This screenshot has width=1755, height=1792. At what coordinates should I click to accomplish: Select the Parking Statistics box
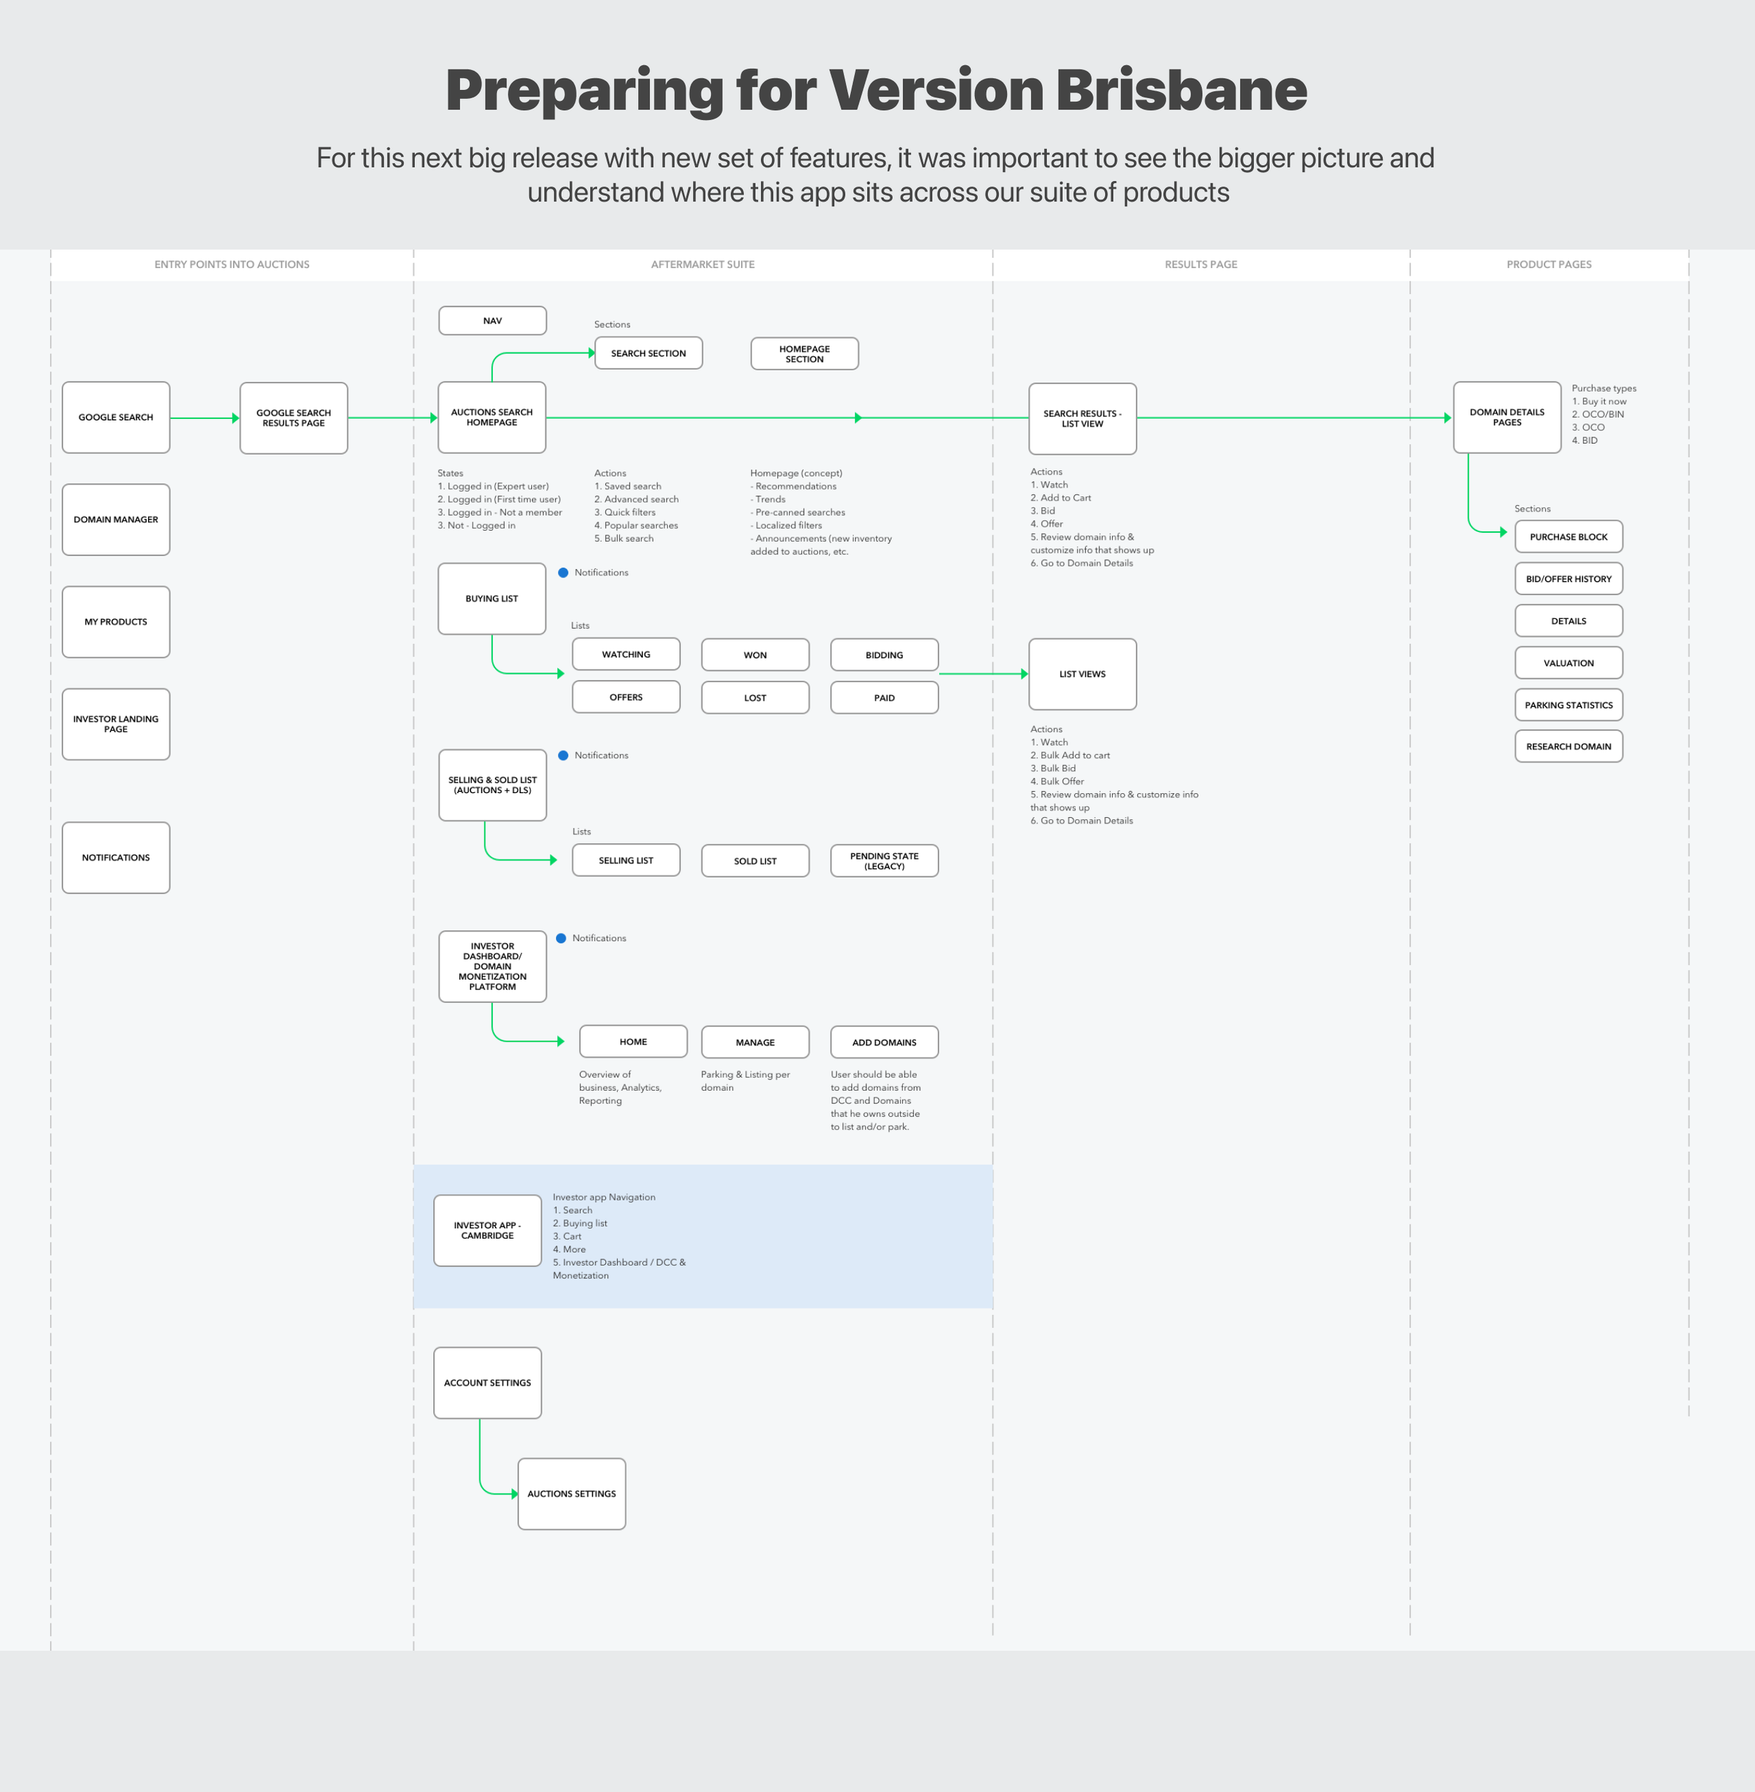click(x=1568, y=705)
